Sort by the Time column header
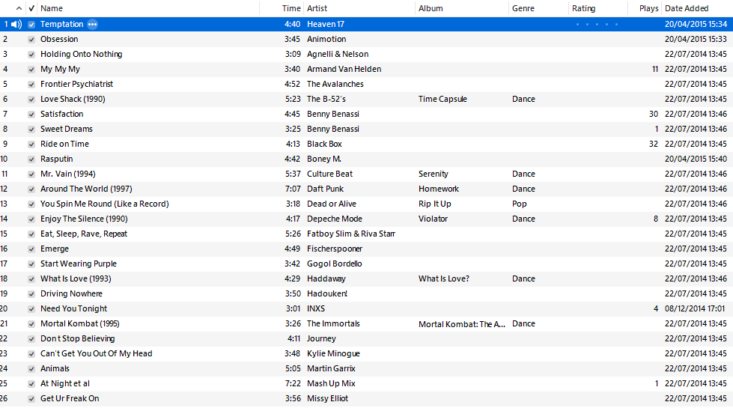Screen dimensions: 733x408 coord(291,8)
